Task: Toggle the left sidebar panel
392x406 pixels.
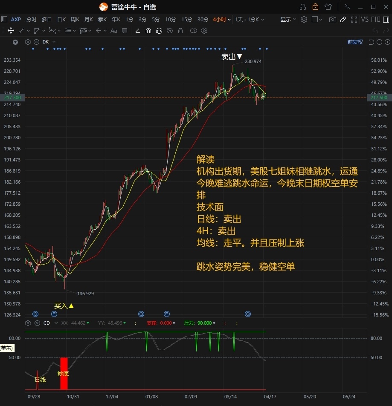Action: (4, 20)
